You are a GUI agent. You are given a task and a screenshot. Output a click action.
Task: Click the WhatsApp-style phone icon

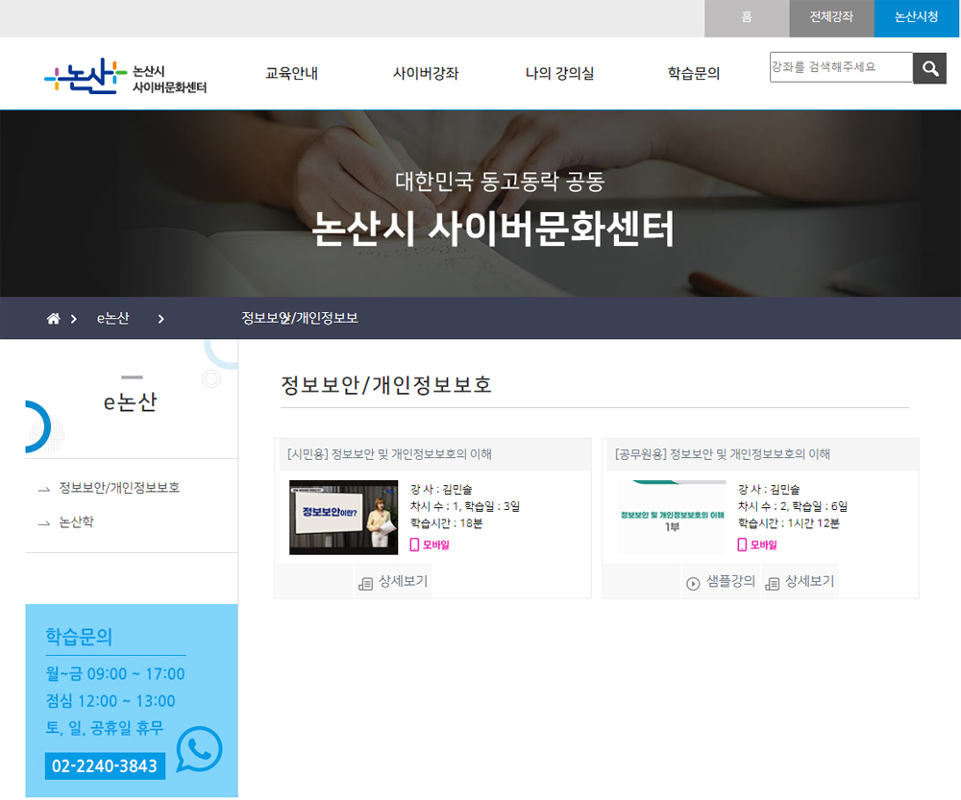click(x=199, y=750)
